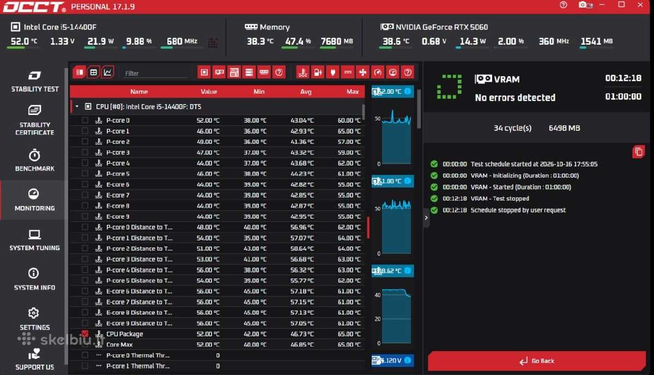Viewport: 654px width, 375px height.
Task: Check the P-core 1 sensor checkbox
Action: [84, 131]
